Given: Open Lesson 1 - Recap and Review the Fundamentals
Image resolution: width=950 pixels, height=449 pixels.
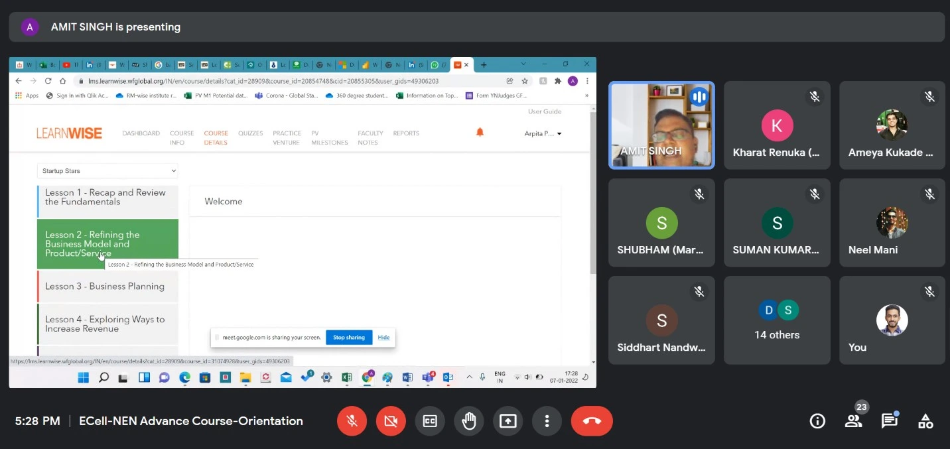Looking at the screenshot, I should (107, 202).
